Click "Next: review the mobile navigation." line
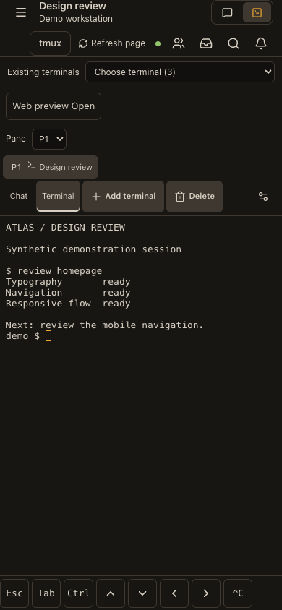 point(105,325)
